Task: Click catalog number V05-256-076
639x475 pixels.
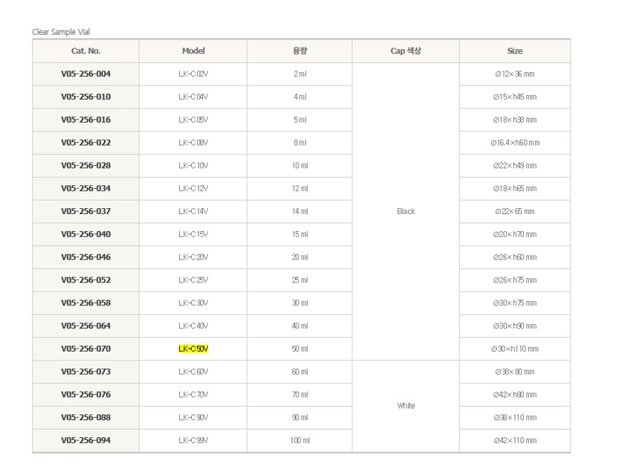Action: click(85, 394)
